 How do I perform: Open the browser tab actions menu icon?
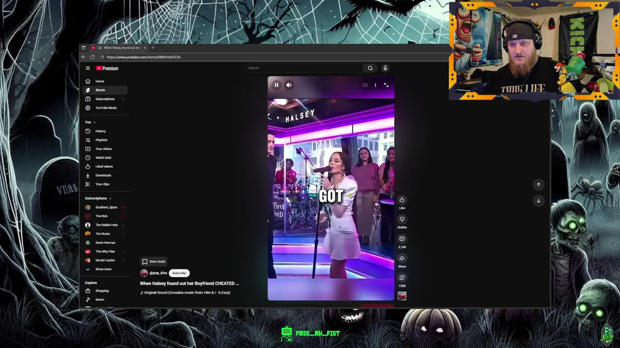(83, 48)
